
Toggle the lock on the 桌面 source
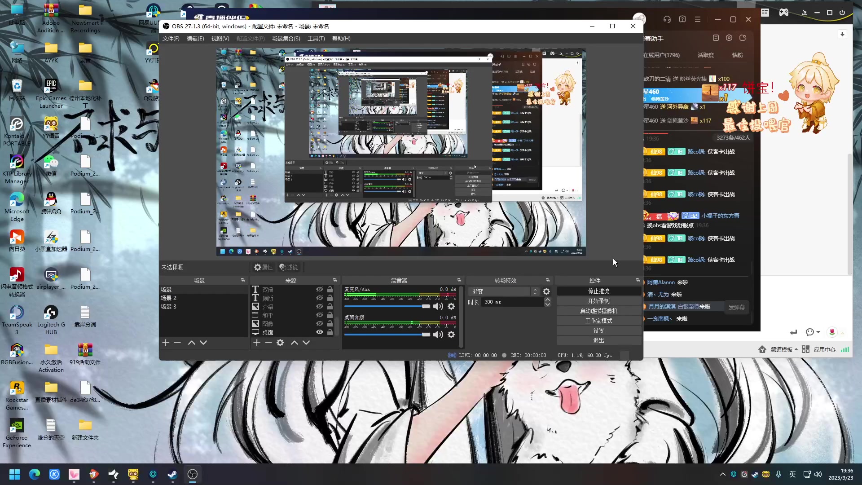(330, 332)
